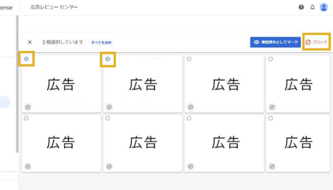Uncheck the second ad in top row
The height and width of the screenshot is (190, 333).
(108, 59)
